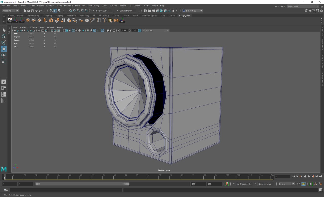
Task: Select the Rotate Tool
Action: (x=4, y=55)
